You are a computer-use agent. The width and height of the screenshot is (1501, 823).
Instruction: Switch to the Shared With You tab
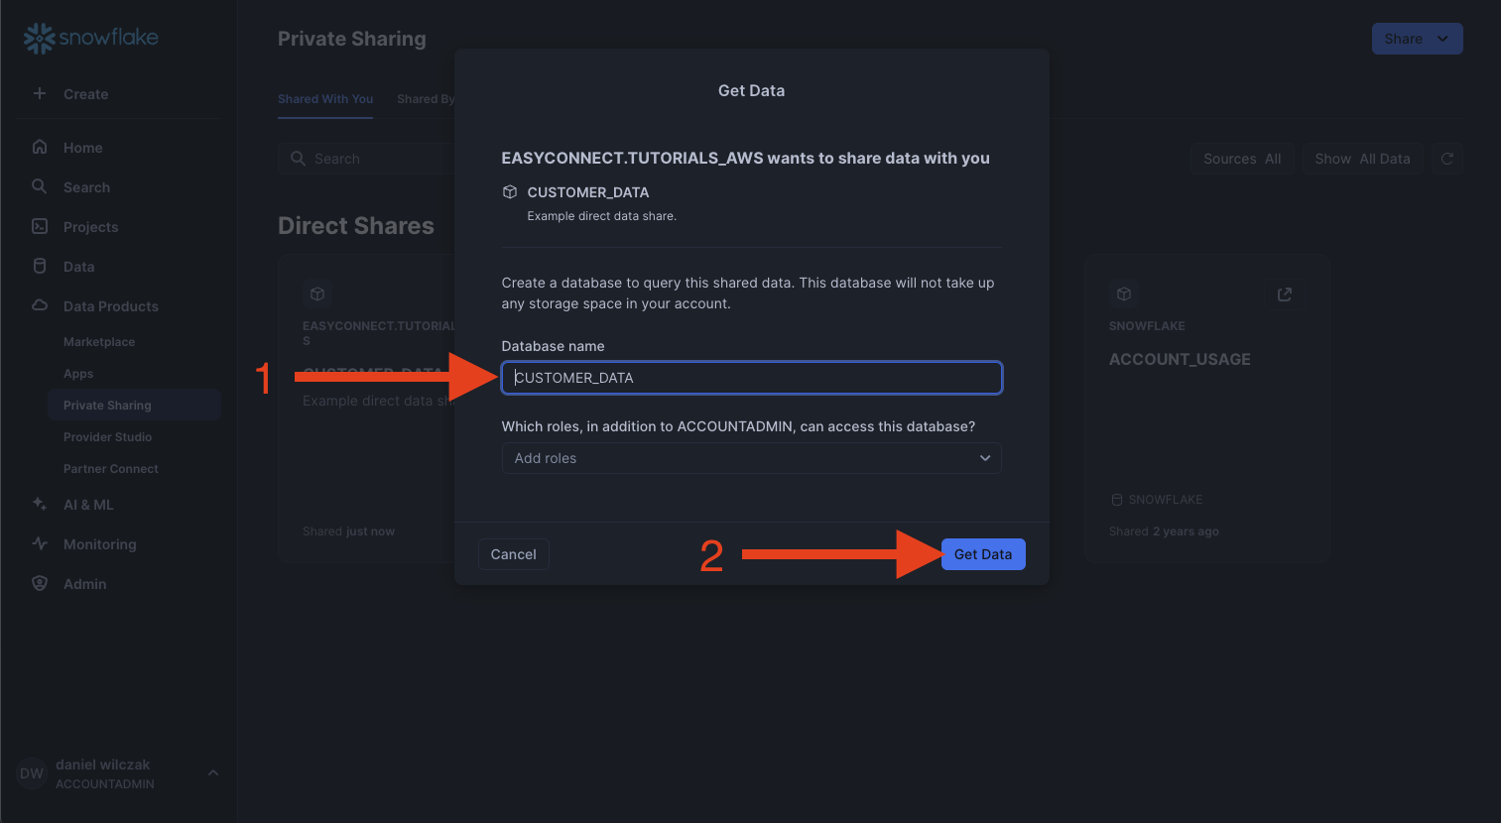tap(325, 99)
